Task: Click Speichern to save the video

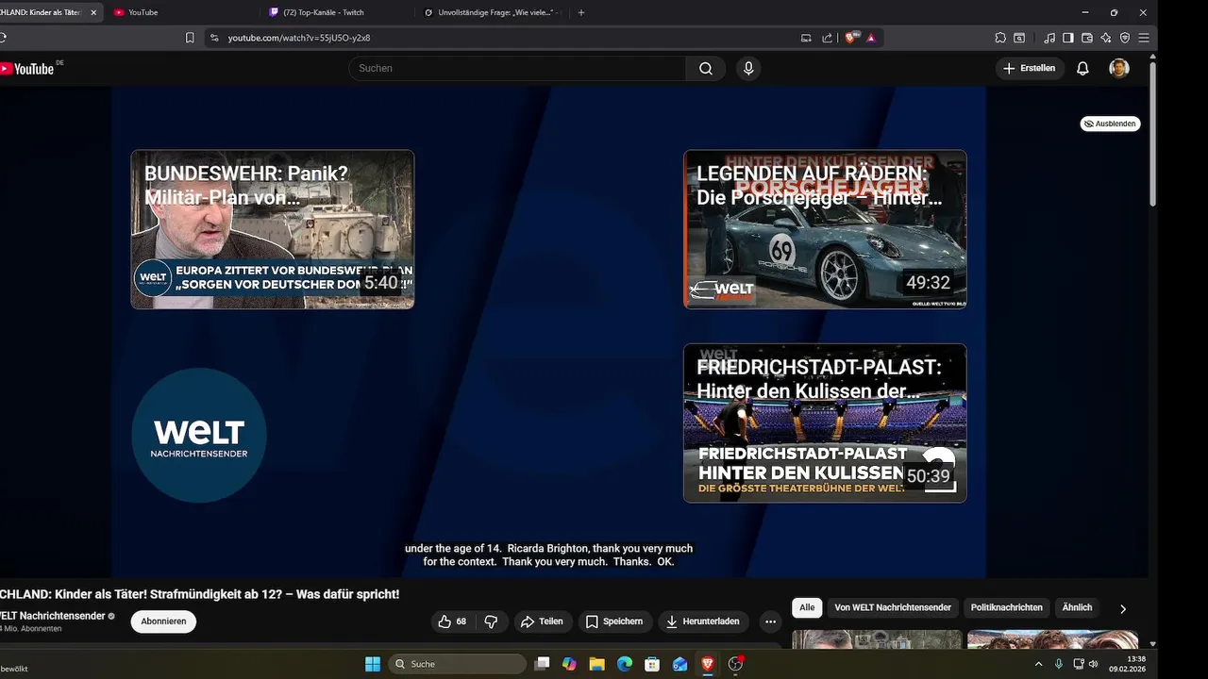Action: (x=614, y=621)
